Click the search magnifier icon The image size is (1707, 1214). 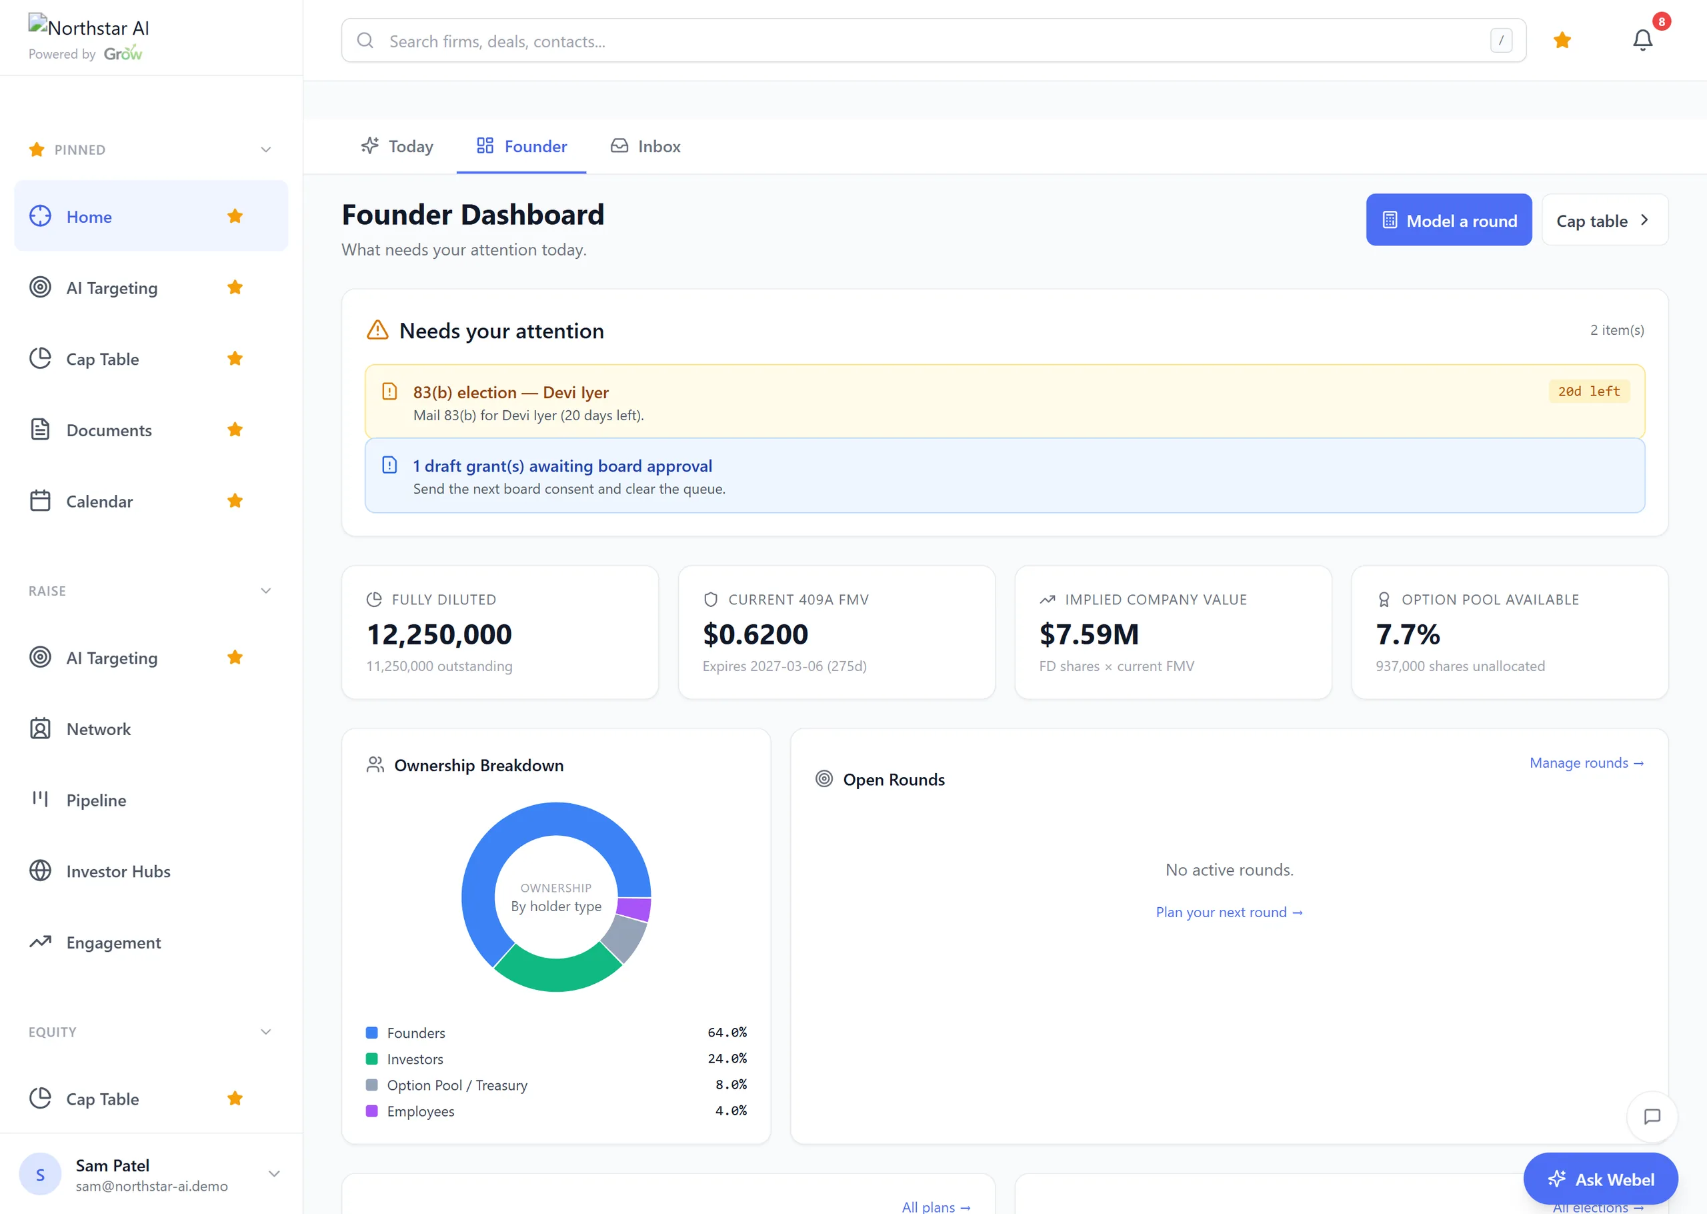tap(365, 41)
